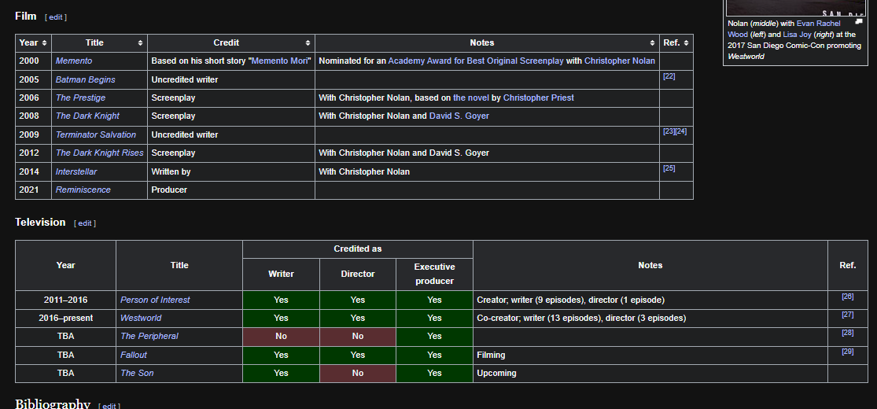Open Terminator Salvation link

tap(96, 134)
